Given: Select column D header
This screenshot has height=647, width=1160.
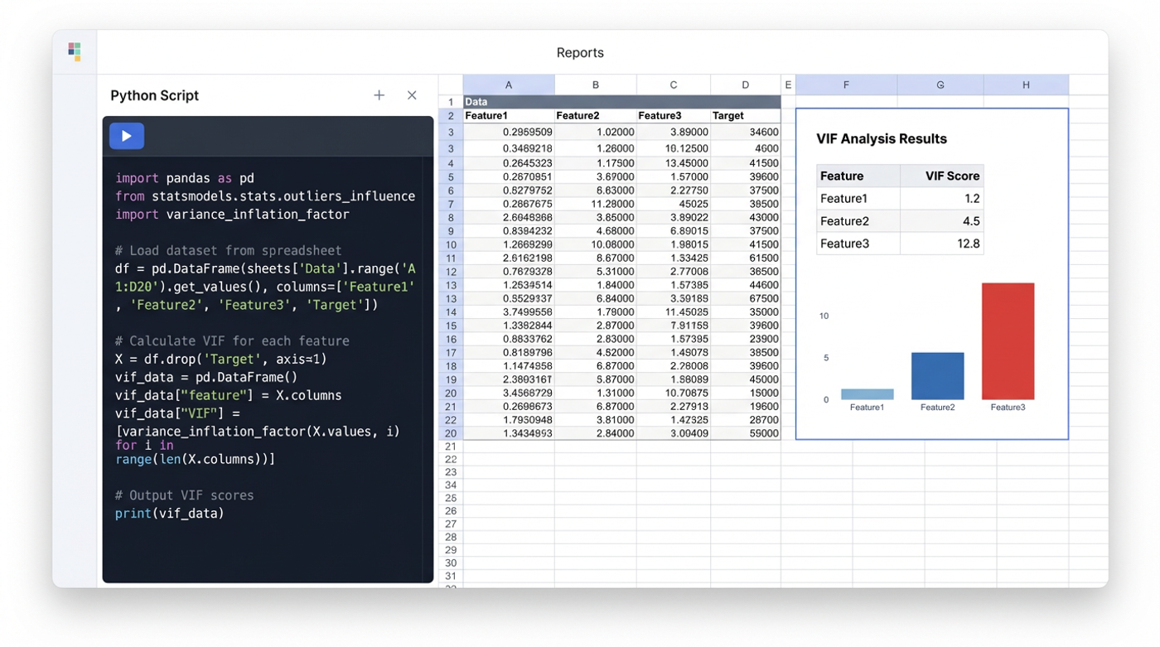Looking at the screenshot, I should 746,84.
